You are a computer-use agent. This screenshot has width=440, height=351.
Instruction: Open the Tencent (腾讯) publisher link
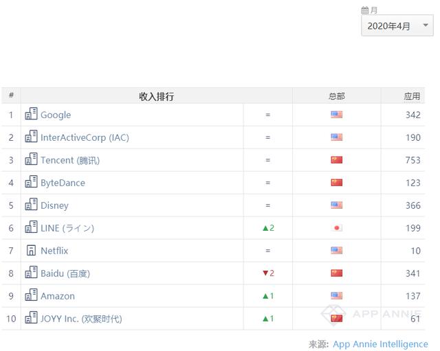coord(70,160)
